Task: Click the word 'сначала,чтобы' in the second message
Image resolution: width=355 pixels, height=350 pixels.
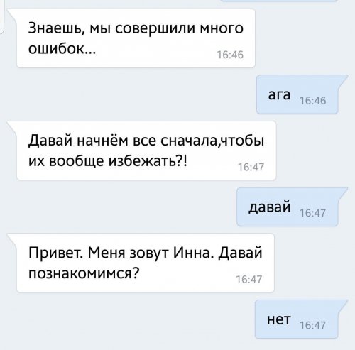Action: coord(212,141)
